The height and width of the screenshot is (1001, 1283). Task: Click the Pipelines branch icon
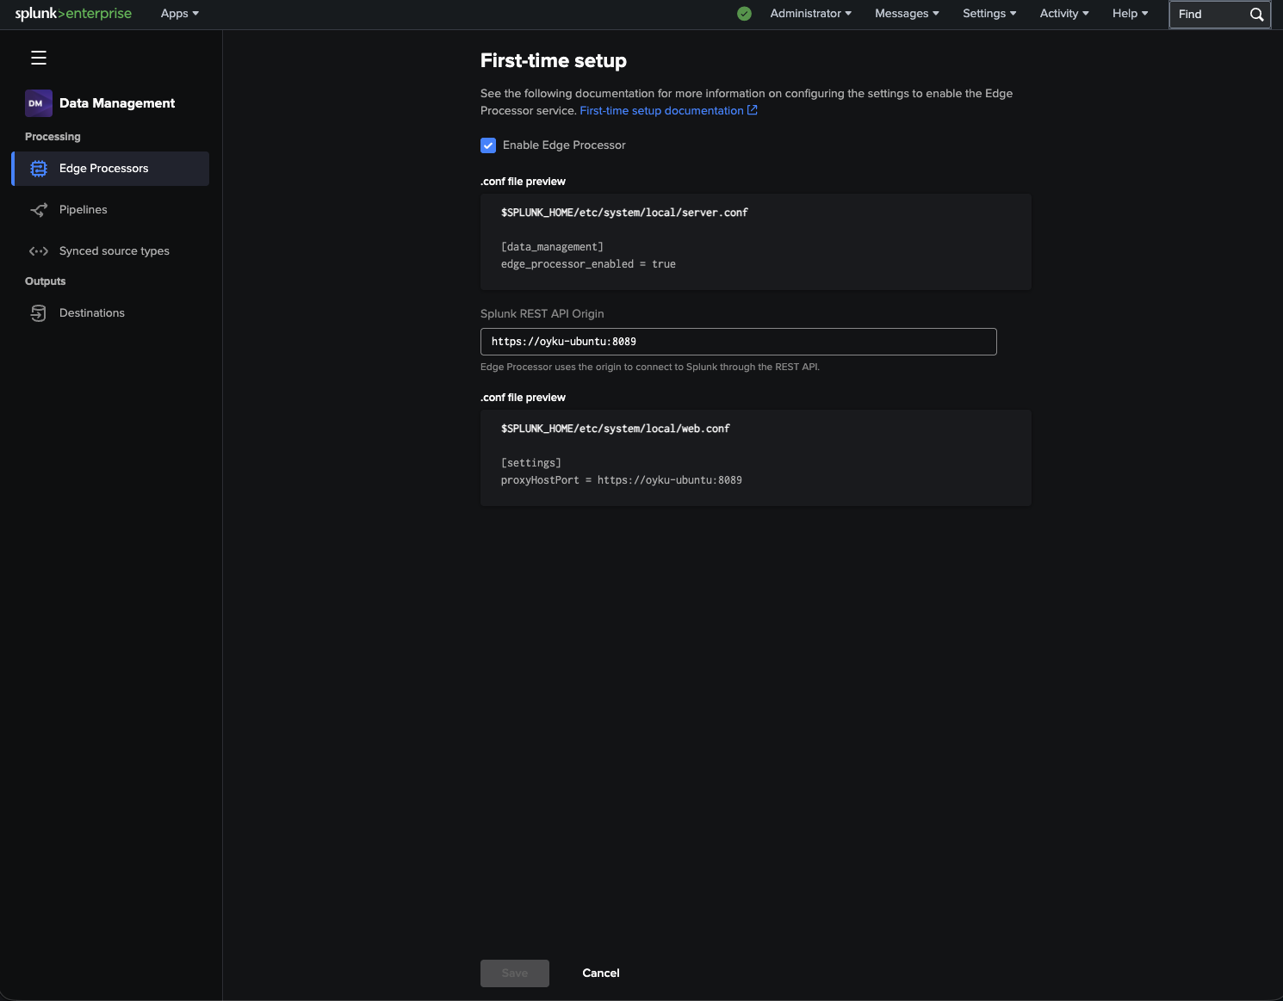[39, 210]
